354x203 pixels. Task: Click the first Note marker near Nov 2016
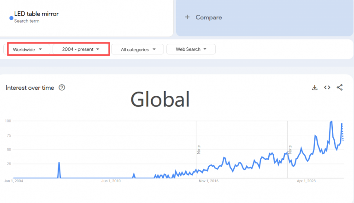[x=199, y=150]
